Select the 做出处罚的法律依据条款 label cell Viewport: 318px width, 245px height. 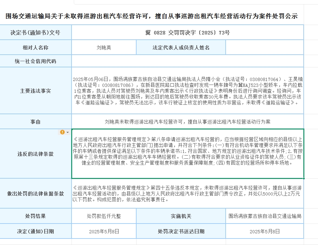(x=35, y=194)
